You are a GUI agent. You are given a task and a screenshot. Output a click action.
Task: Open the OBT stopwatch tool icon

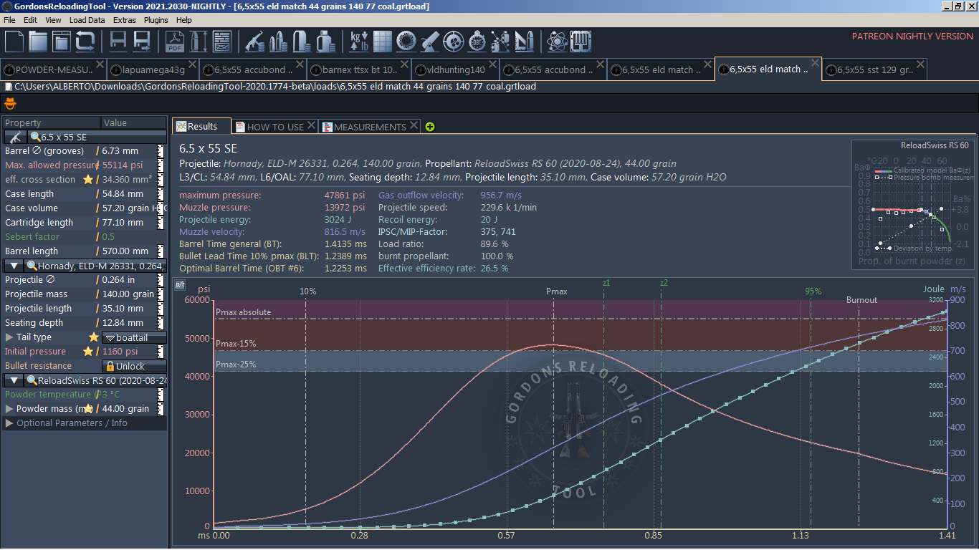point(476,42)
